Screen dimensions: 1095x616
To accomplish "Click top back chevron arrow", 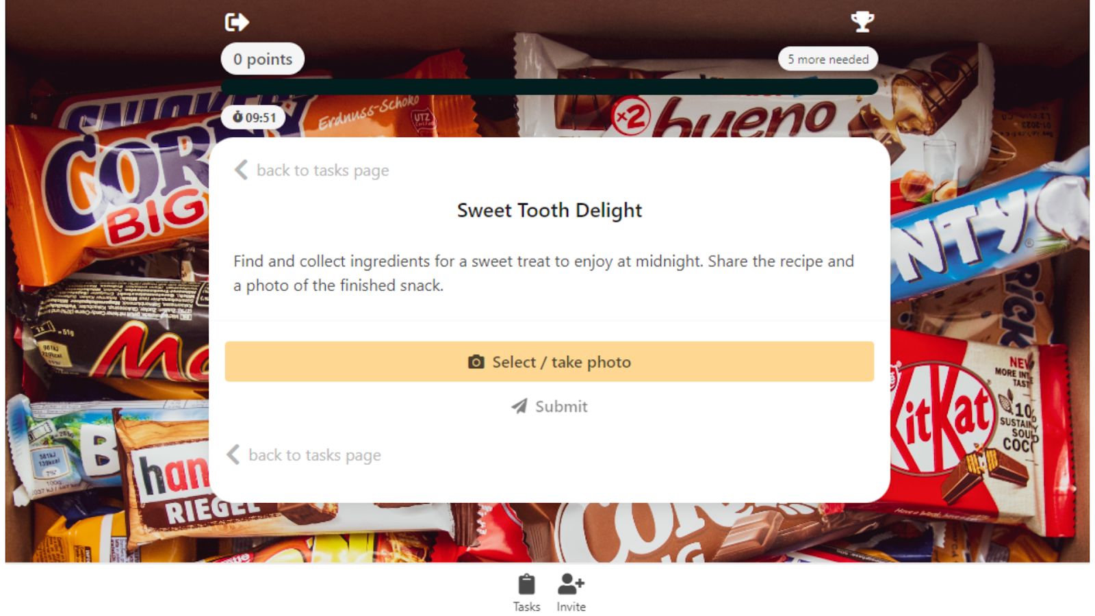I will click(241, 170).
